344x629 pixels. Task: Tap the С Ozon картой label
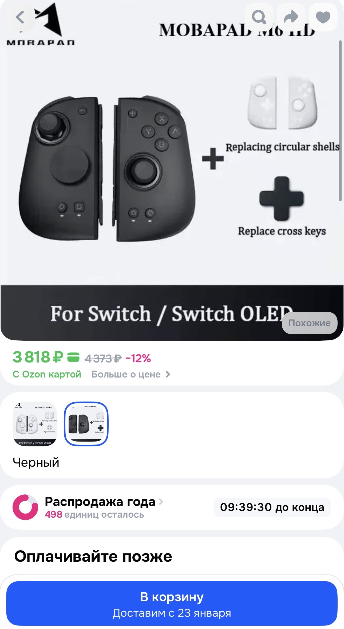47,374
